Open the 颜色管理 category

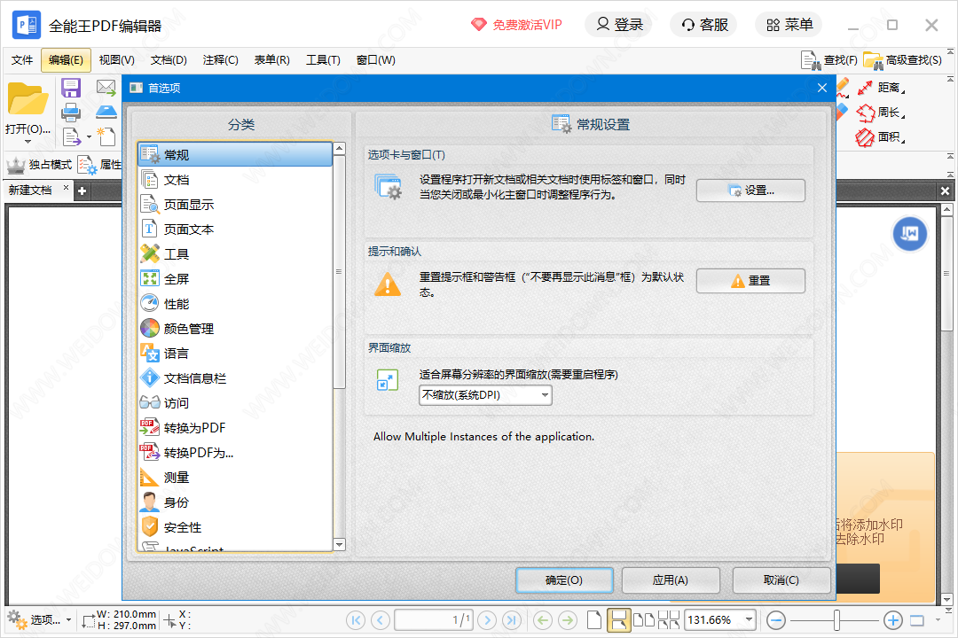(235, 329)
